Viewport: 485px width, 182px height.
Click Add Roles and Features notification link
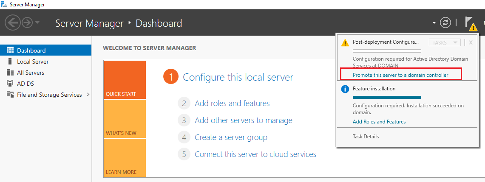(x=379, y=122)
